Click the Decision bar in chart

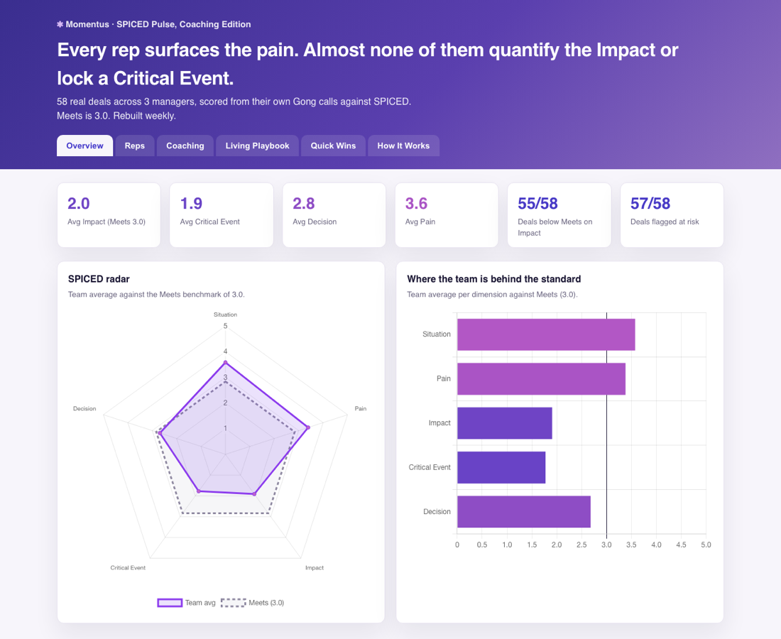(x=523, y=512)
